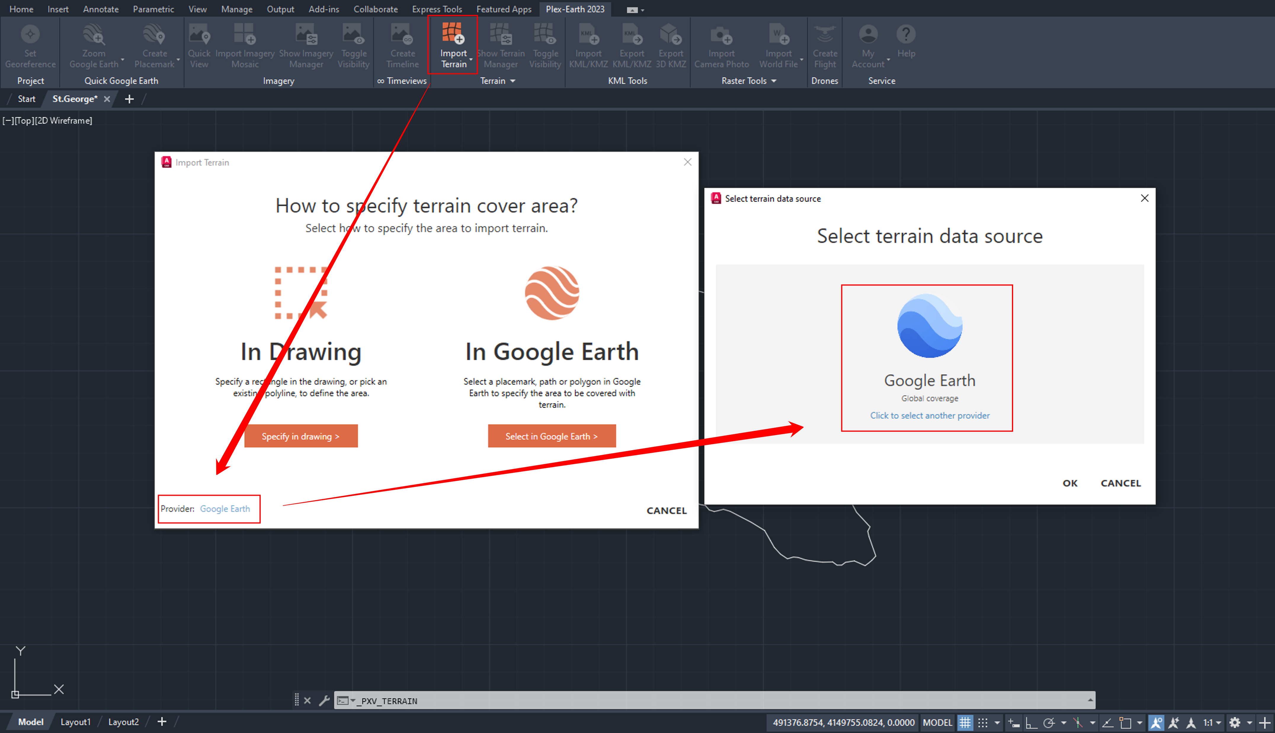Toggle polar tracking in status bar
The height and width of the screenshot is (733, 1275).
(1049, 722)
